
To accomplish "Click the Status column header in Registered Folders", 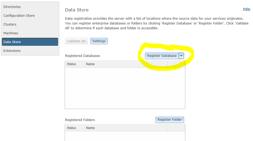I will pyautogui.click(x=75, y=128).
